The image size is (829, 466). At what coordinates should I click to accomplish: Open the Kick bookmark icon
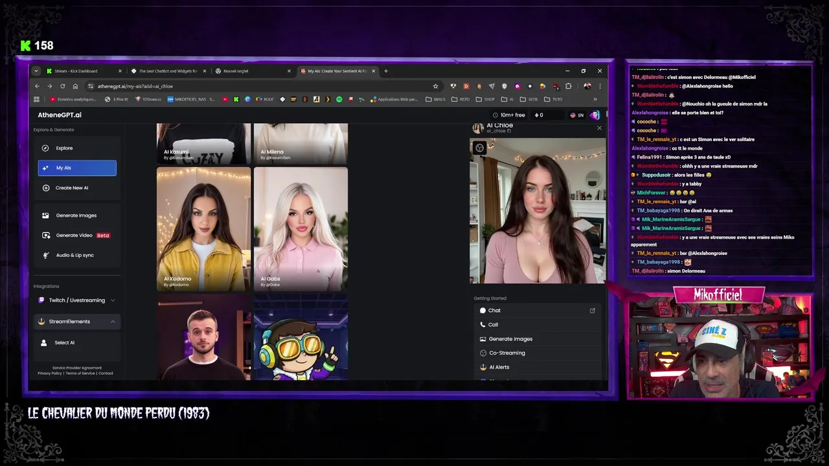(236, 100)
